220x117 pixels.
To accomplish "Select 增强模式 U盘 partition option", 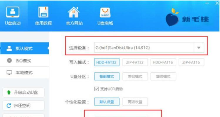I will tap(163, 76).
